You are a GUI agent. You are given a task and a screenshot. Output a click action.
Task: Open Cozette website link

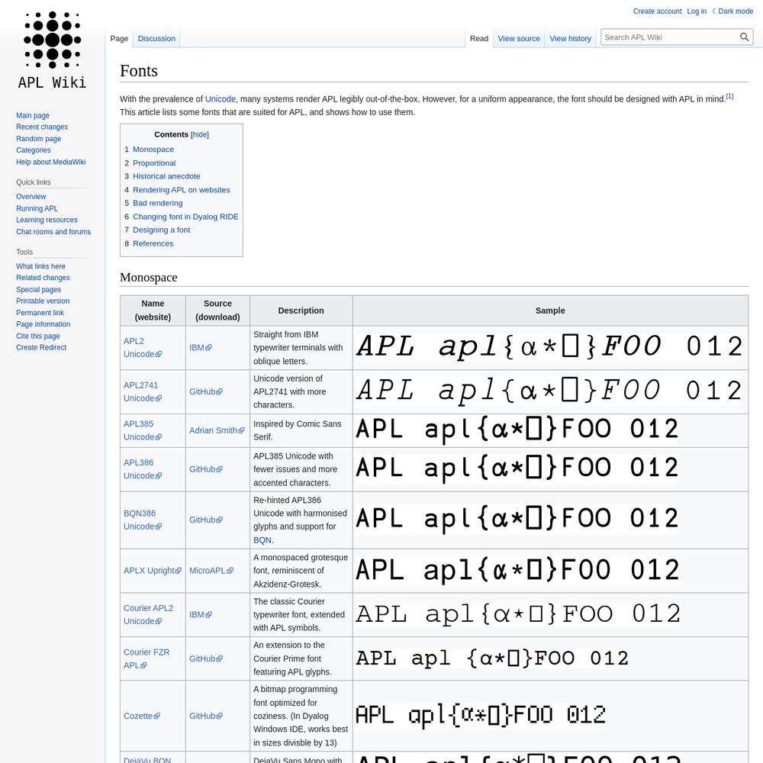click(142, 716)
